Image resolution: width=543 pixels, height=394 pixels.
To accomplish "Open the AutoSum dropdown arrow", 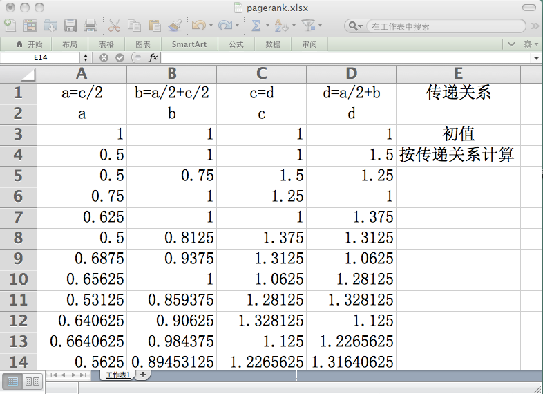I will 267,26.
